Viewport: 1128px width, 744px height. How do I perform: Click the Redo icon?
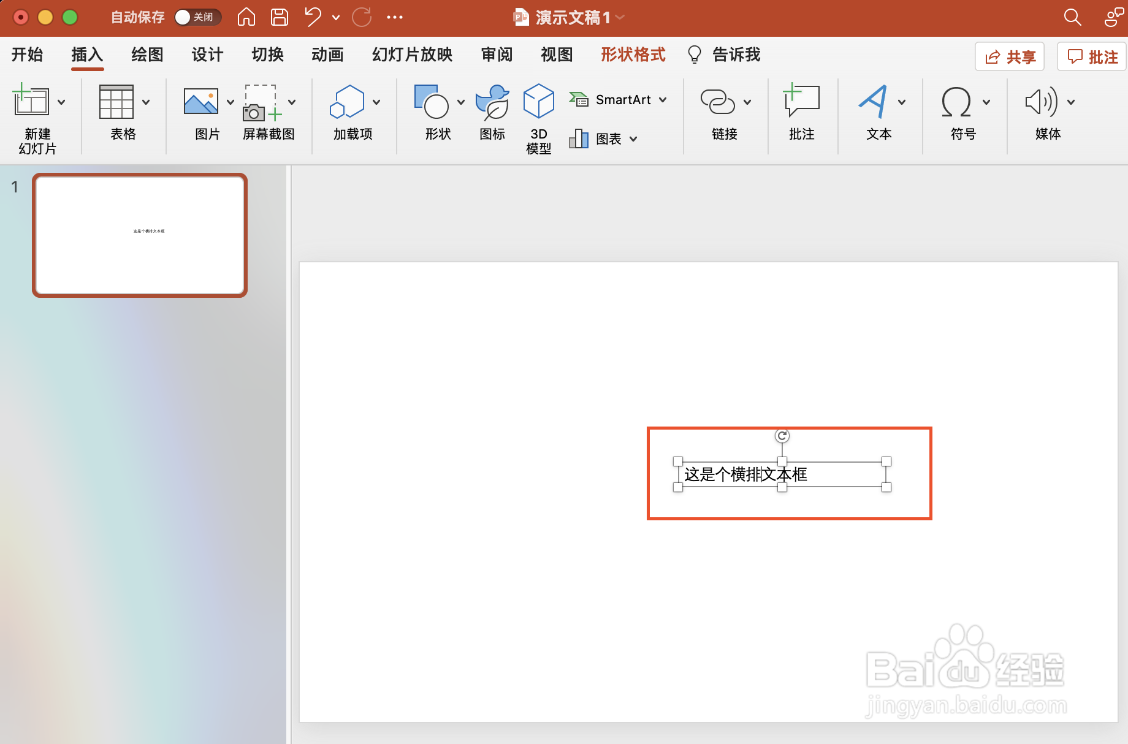pyautogui.click(x=362, y=17)
